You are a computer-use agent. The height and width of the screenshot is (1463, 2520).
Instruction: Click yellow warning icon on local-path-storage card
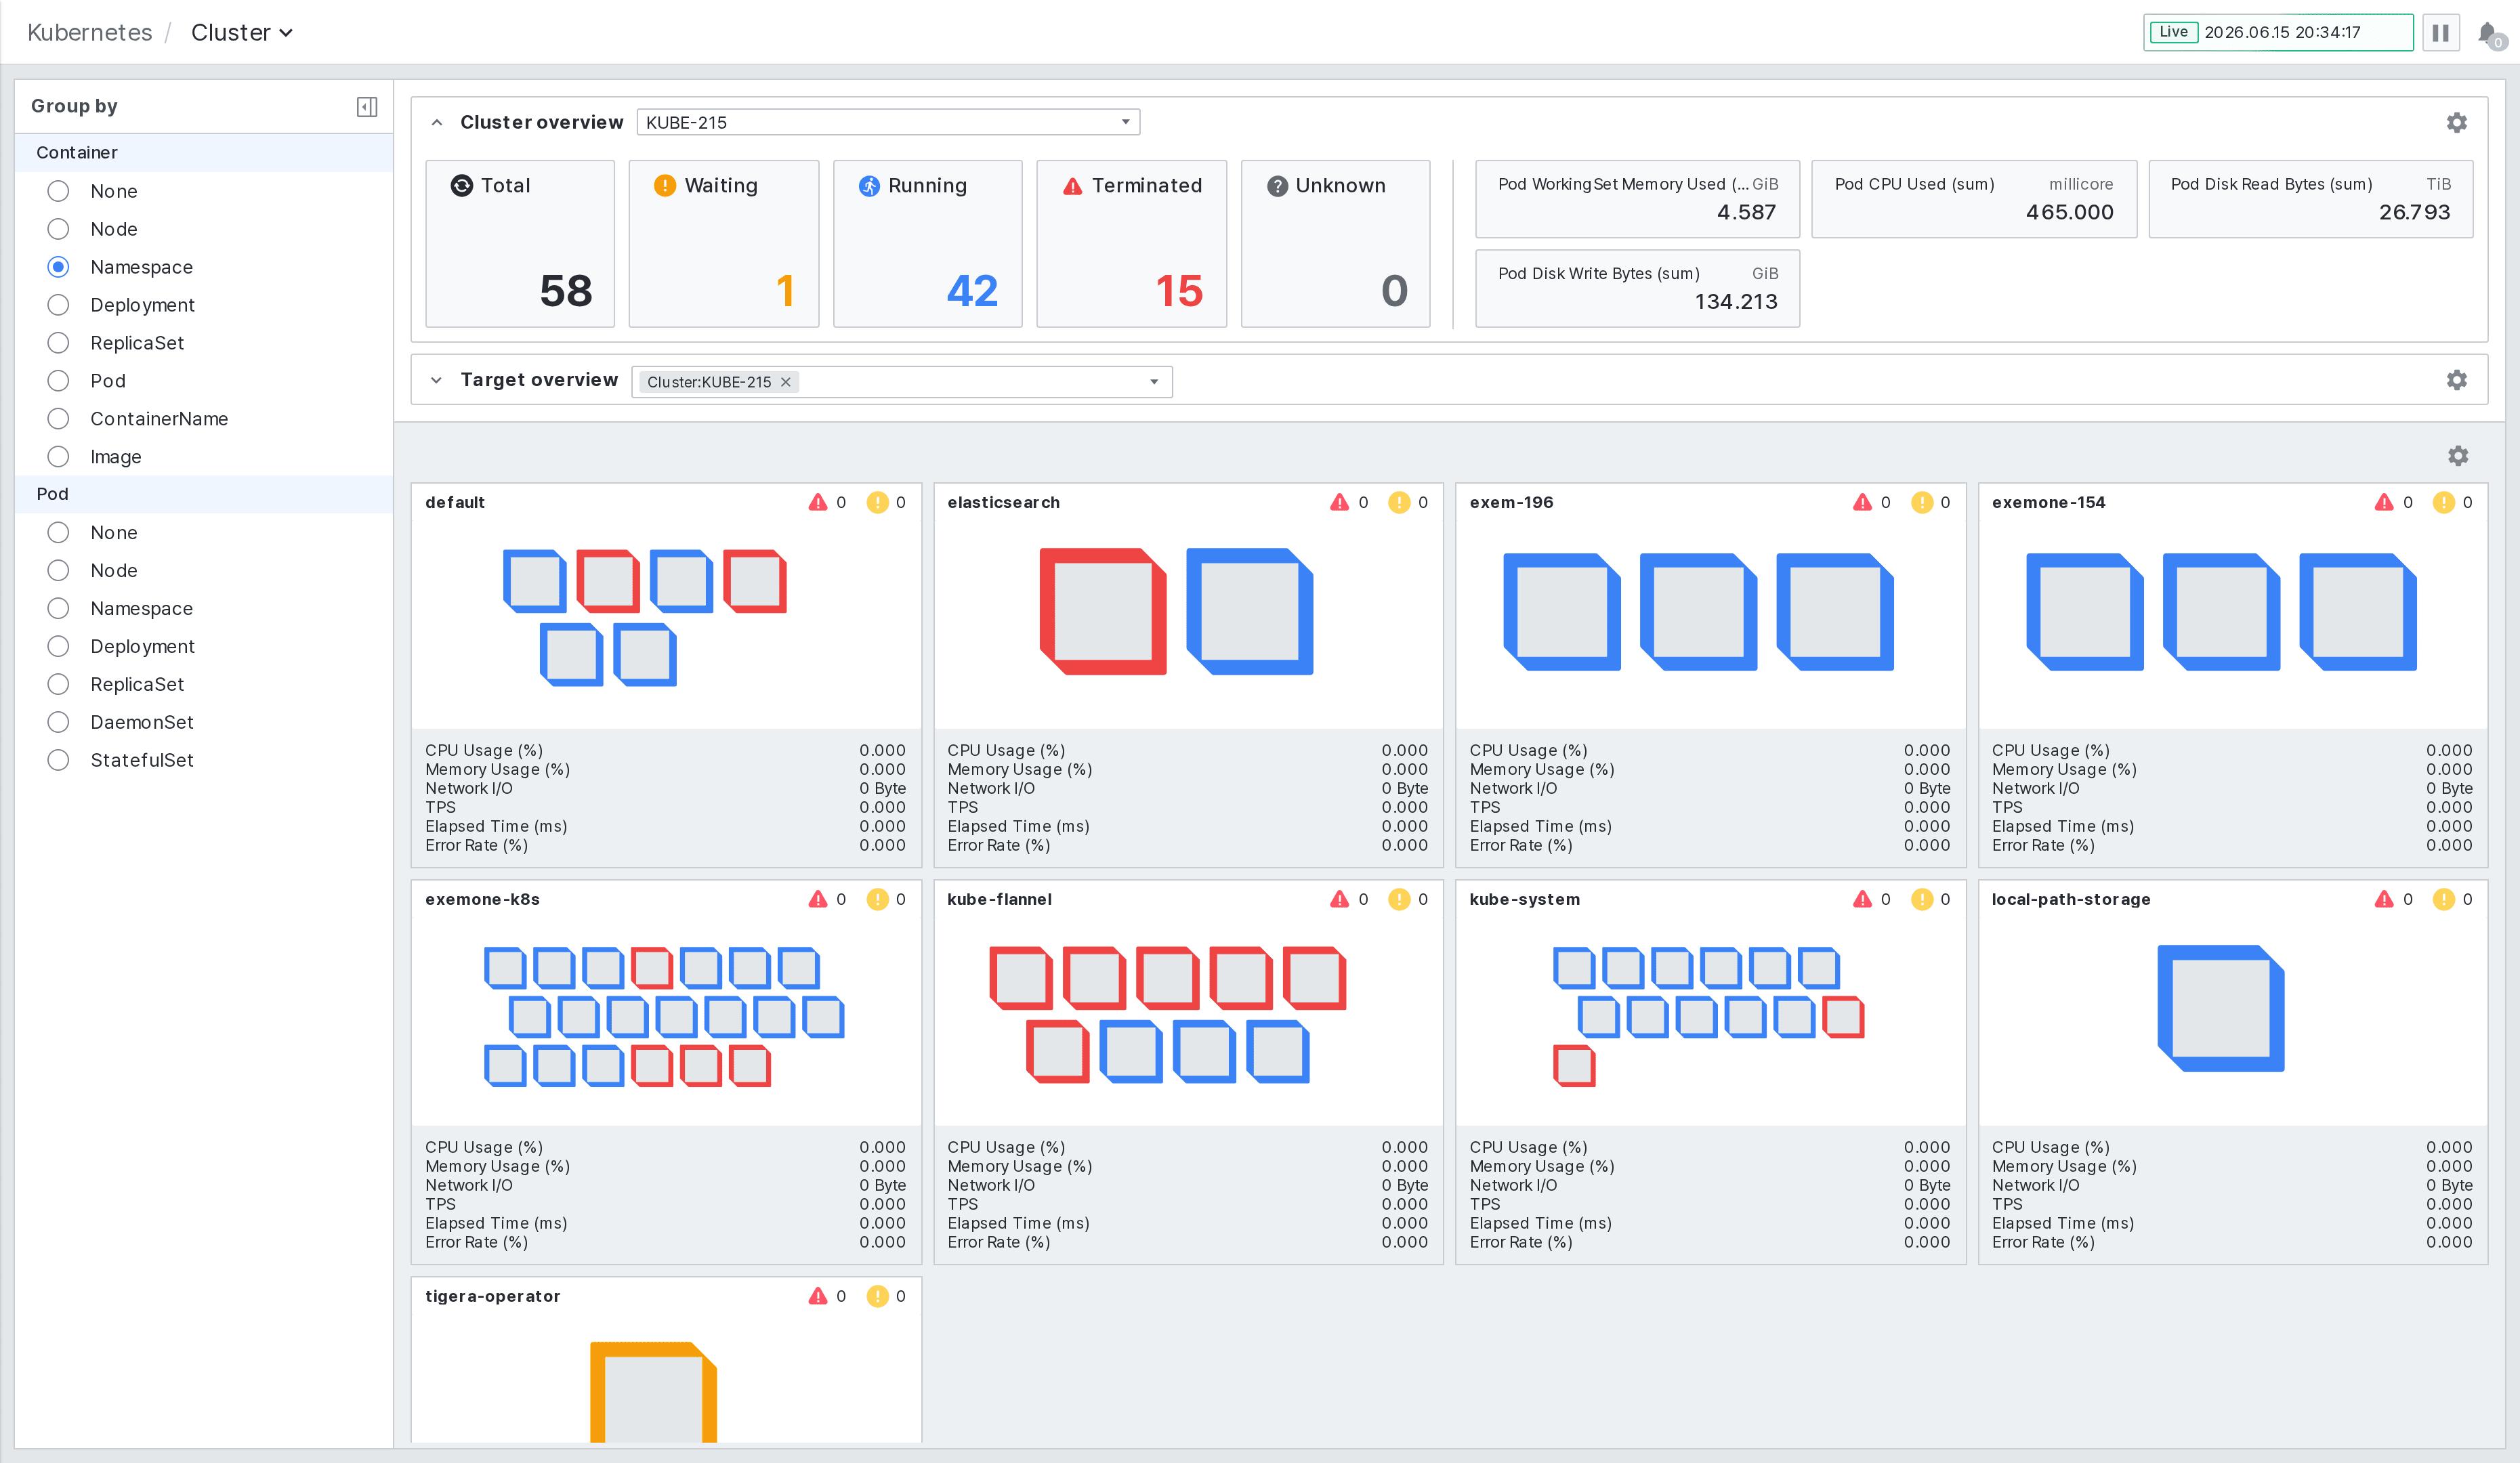(2444, 899)
